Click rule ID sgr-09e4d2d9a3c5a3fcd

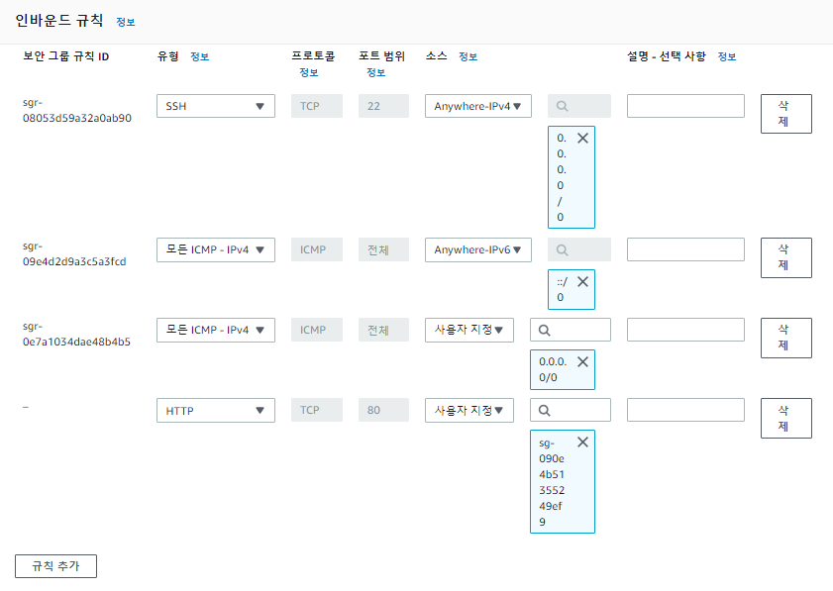tap(74, 253)
